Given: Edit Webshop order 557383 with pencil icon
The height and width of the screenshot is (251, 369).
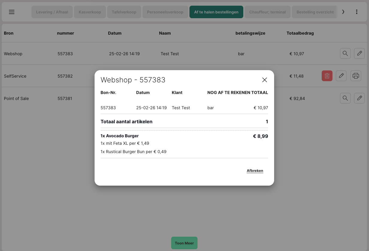Looking at the screenshot, I should click(x=359, y=54).
